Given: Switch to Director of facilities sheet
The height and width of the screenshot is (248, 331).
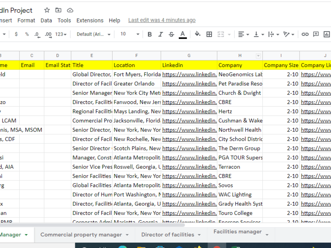Looking at the screenshot, I should coord(167,235).
